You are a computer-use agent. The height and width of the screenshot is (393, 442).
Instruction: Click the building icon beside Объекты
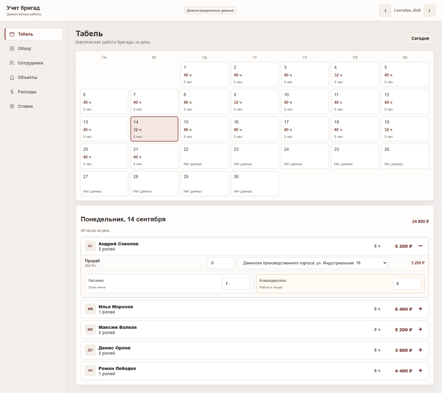click(12, 77)
